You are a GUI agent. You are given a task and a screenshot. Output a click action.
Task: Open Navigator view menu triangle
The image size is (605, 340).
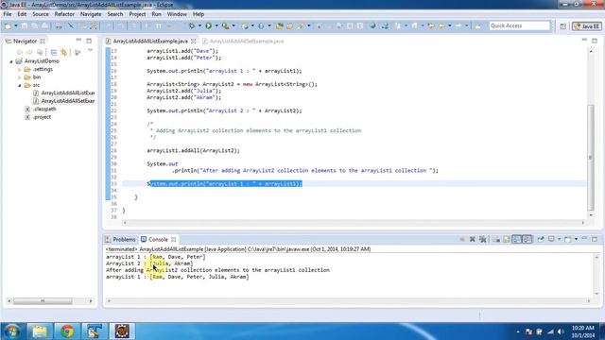coord(90,51)
